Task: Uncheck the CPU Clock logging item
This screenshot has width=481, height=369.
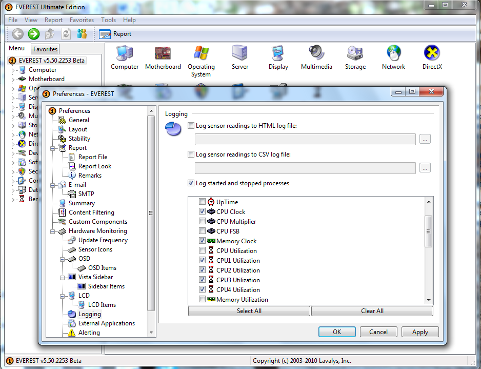Action: click(202, 211)
